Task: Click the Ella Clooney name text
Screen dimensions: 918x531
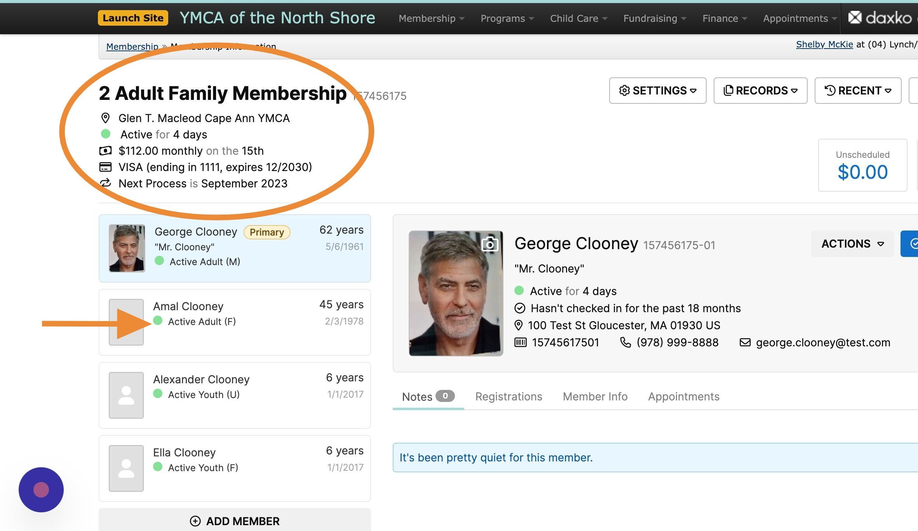Action: [184, 452]
